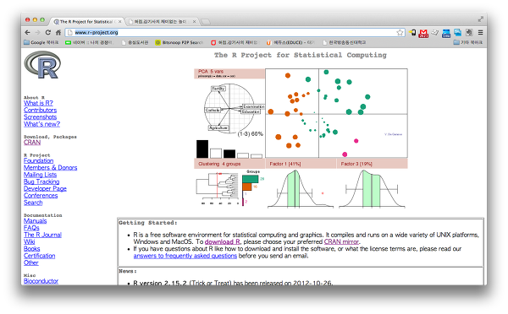Open the What's new? link
The width and height of the screenshot is (508, 314).
tap(41, 124)
